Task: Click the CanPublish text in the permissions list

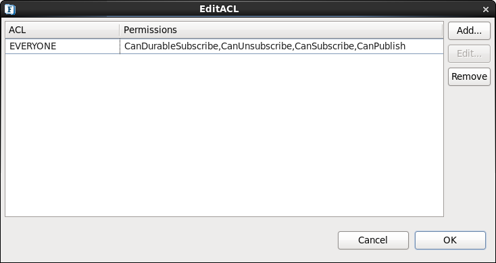Action: [381, 46]
